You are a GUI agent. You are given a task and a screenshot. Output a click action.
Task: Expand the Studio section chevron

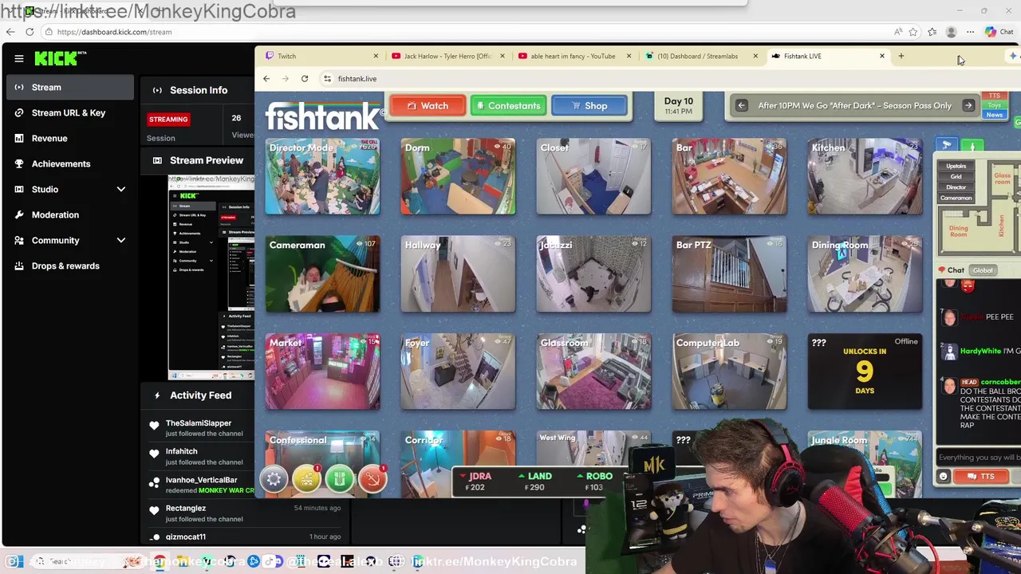pos(120,189)
